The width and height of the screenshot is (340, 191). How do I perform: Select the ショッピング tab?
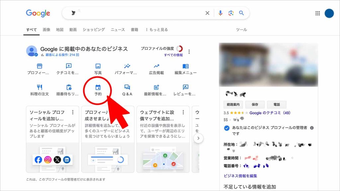(94, 30)
